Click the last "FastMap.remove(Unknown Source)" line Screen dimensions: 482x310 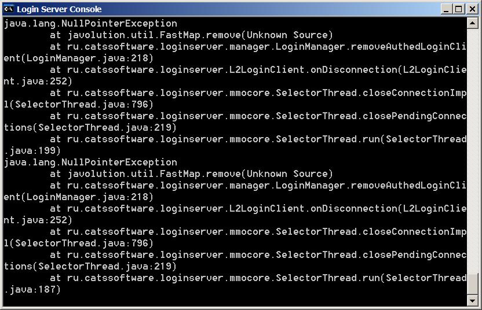point(191,174)
